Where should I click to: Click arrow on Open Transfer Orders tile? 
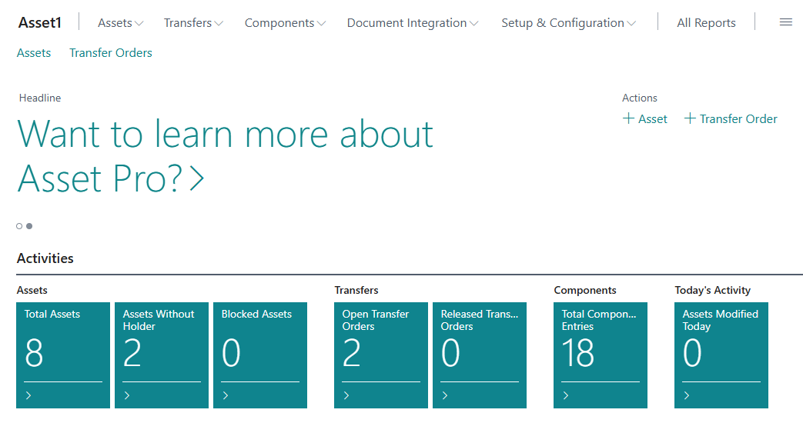pyautogui.click(x=346, y=395)
